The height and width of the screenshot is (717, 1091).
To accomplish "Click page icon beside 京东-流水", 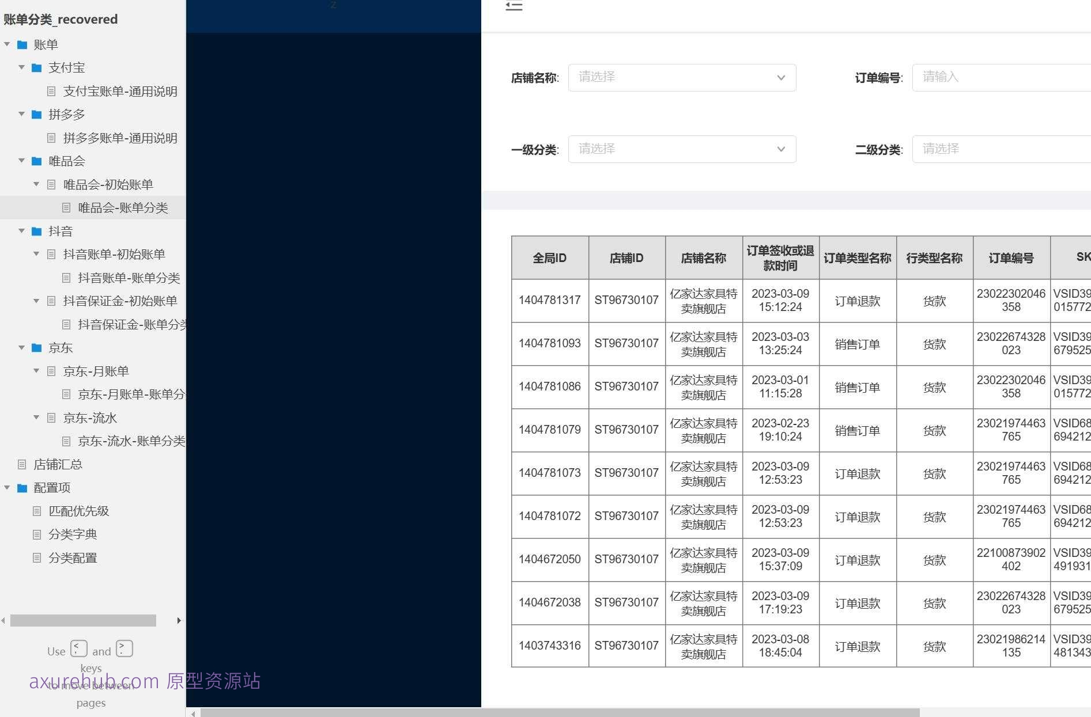I will (51, 418).
